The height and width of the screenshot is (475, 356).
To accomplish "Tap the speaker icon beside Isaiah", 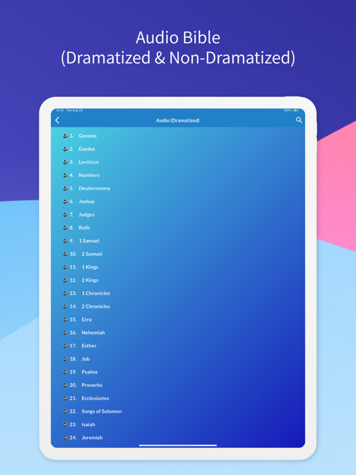I will [x=65, y=425].
